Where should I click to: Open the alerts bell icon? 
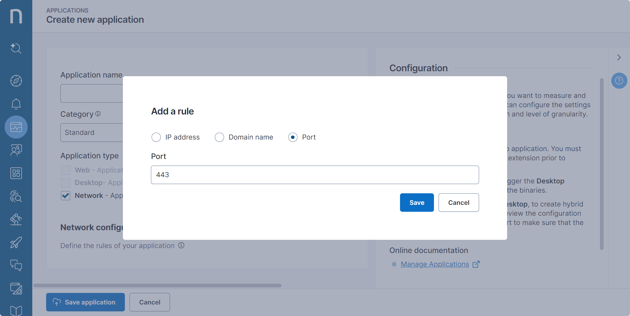pyautogui.click(x=16, y=104)
